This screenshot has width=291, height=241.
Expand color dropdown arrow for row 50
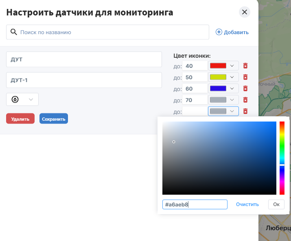[232, 77]
